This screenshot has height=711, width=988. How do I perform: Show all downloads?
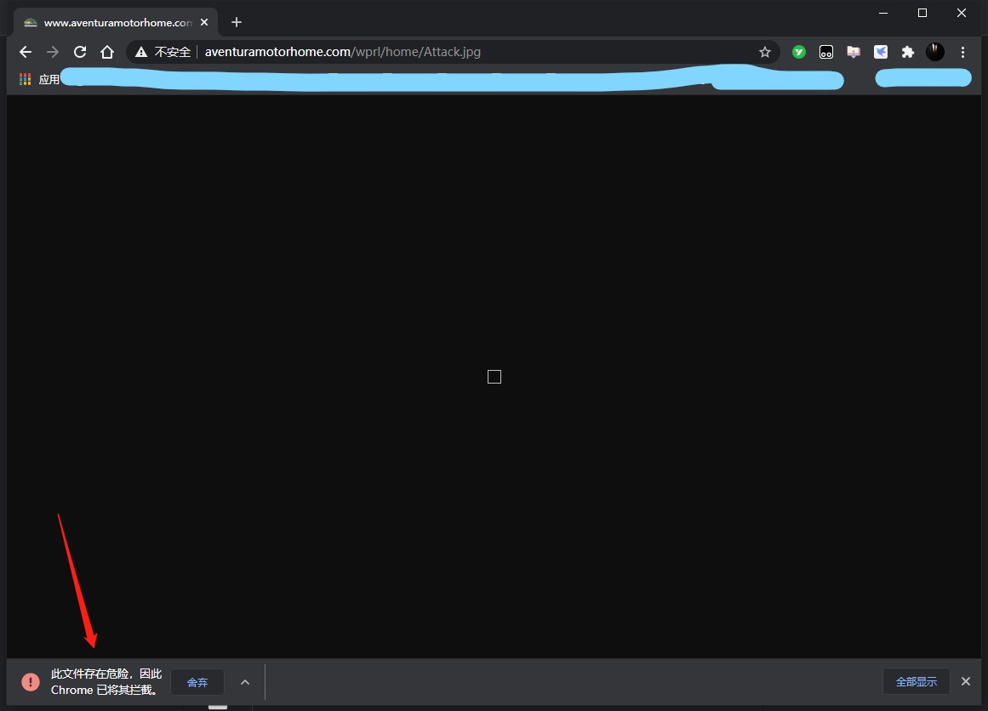click(917, 681)
